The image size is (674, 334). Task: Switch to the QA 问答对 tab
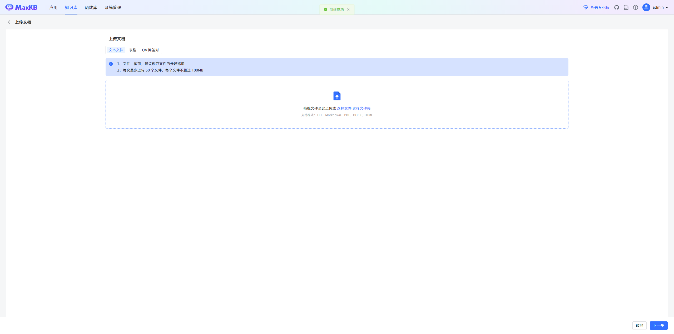151,50
